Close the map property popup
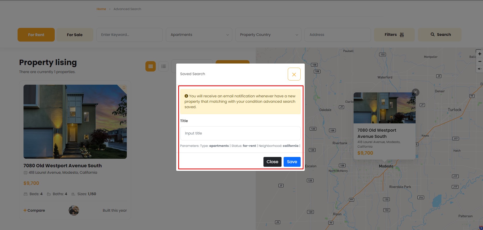483x230 pixels. click(x=415, y=92)
